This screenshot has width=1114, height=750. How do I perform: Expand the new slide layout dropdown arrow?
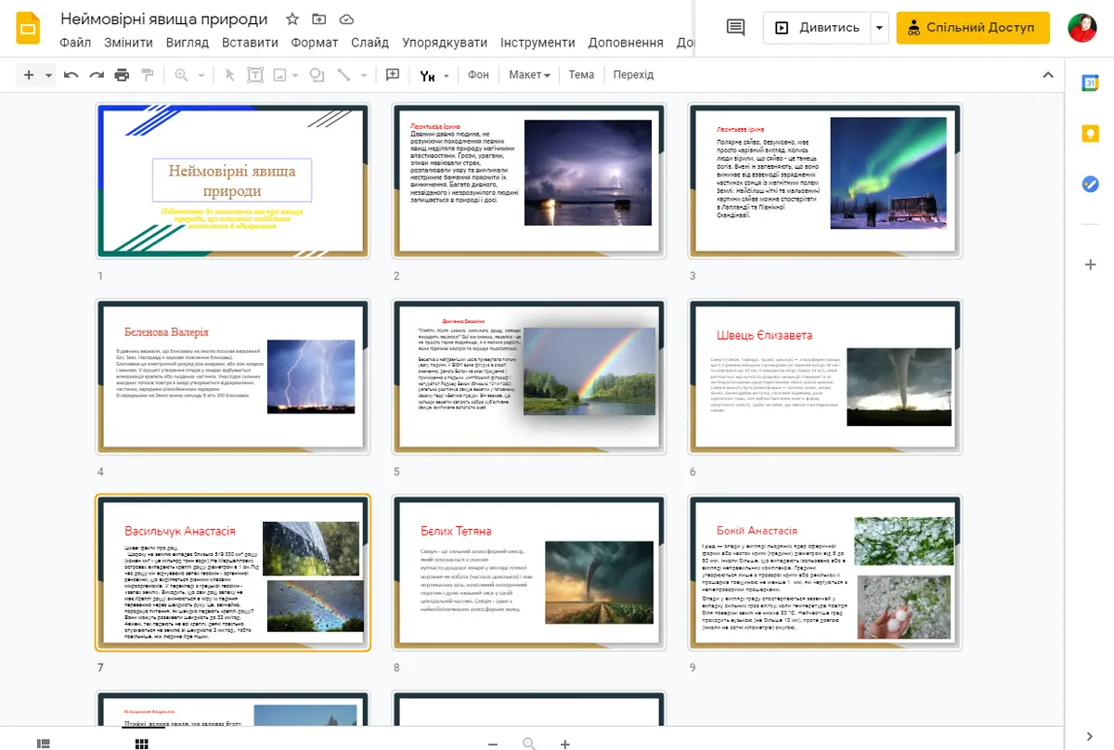[48, 75]
